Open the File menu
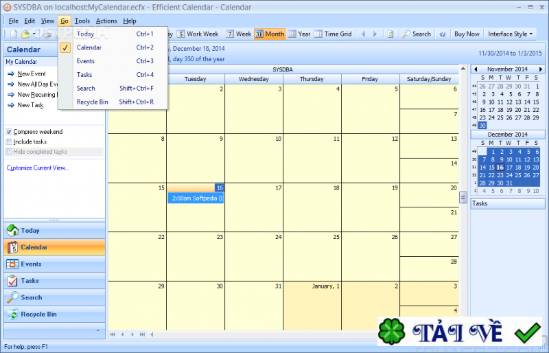The image size is (549, 353). 13,21
